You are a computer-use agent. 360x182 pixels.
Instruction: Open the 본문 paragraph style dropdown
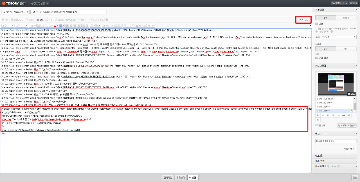click(x=8, y=26)
